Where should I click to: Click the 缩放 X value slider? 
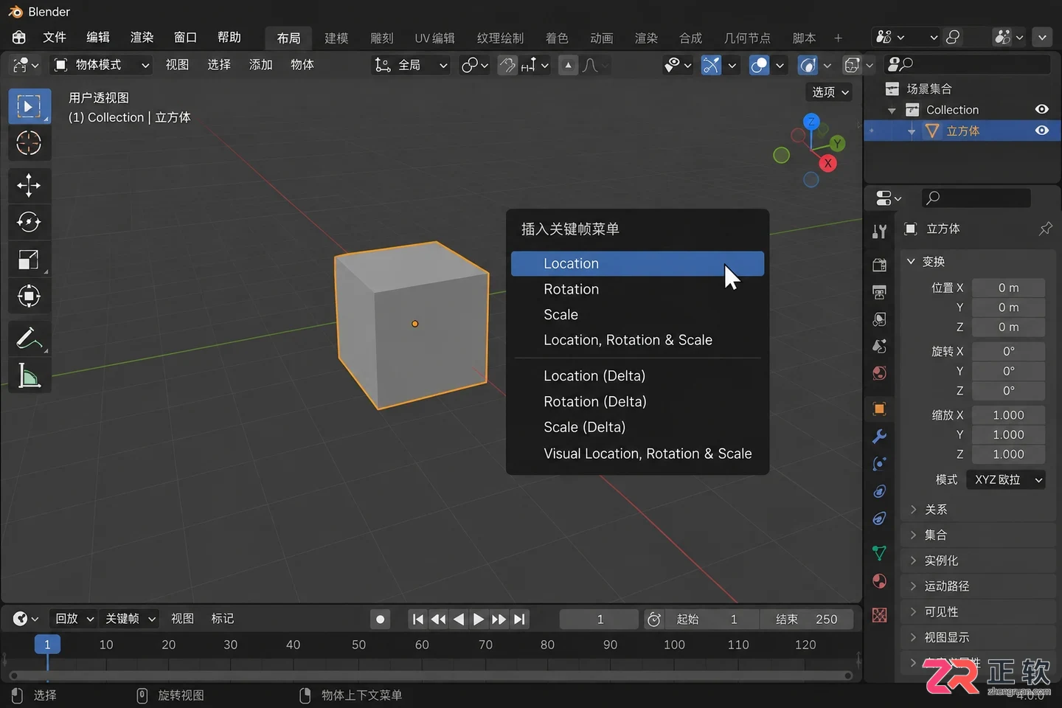[x=1008, y=415]
